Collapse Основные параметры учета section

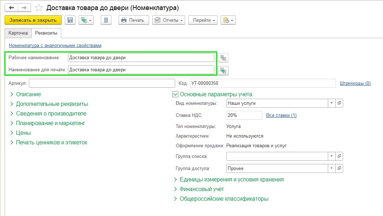coord(175,94)
